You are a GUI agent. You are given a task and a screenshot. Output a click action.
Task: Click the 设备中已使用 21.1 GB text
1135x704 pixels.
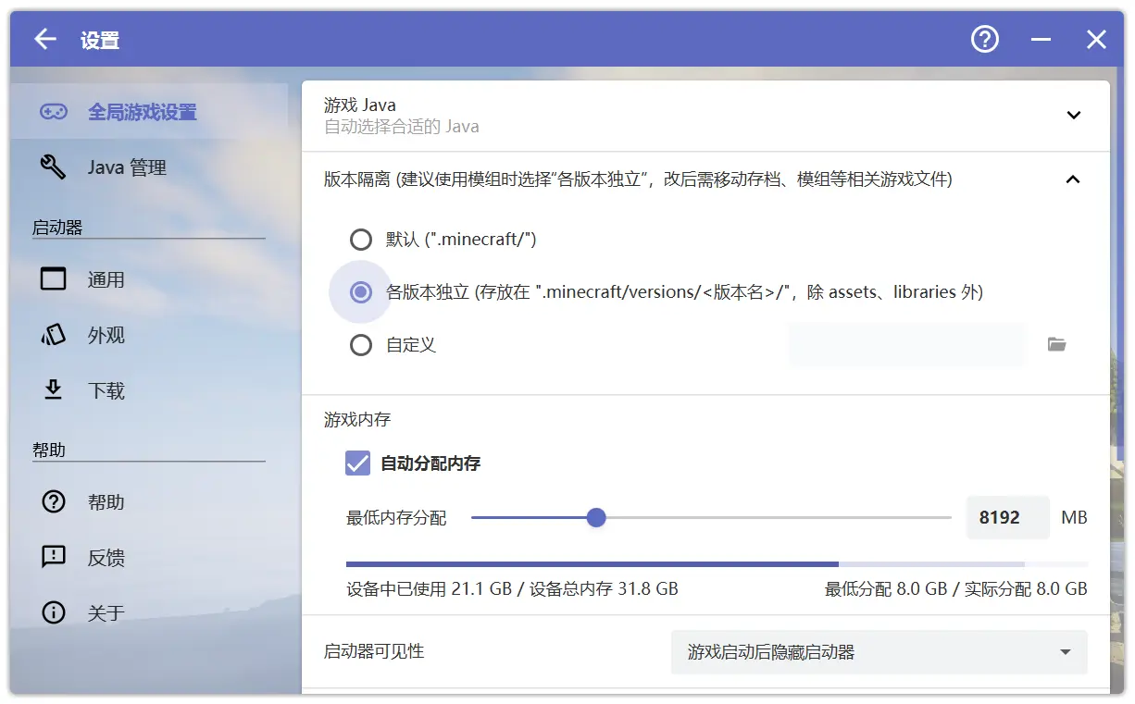click(430, 588)
